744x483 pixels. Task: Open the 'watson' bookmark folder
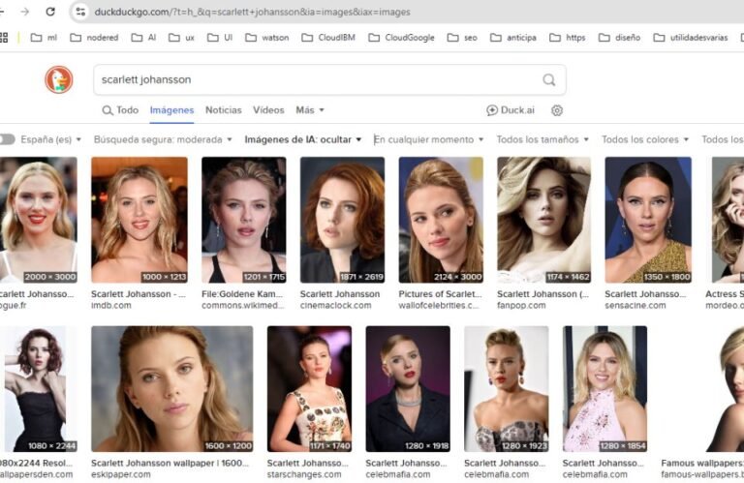(267, 38)
